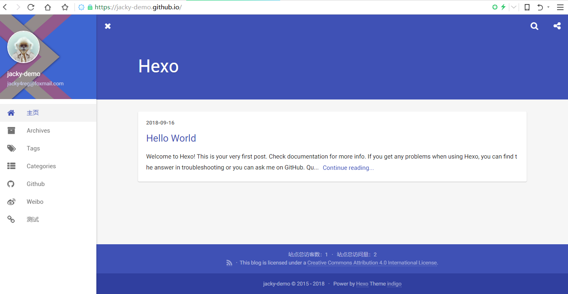Open the 测试 sidebar link

(x=48, y=220)
